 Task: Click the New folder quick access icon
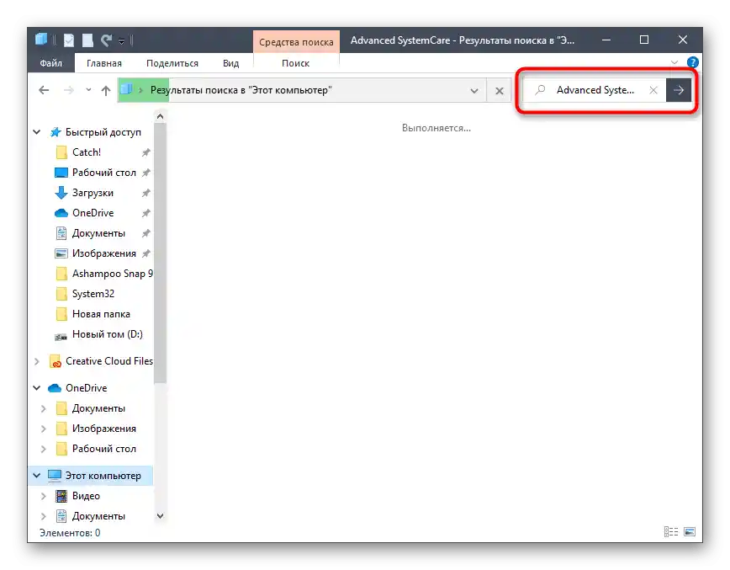tap(87, 40)
